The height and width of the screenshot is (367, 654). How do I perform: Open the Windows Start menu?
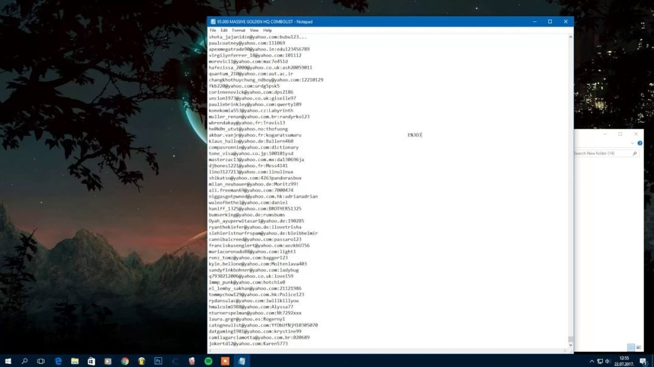click(x=8, y=361)
